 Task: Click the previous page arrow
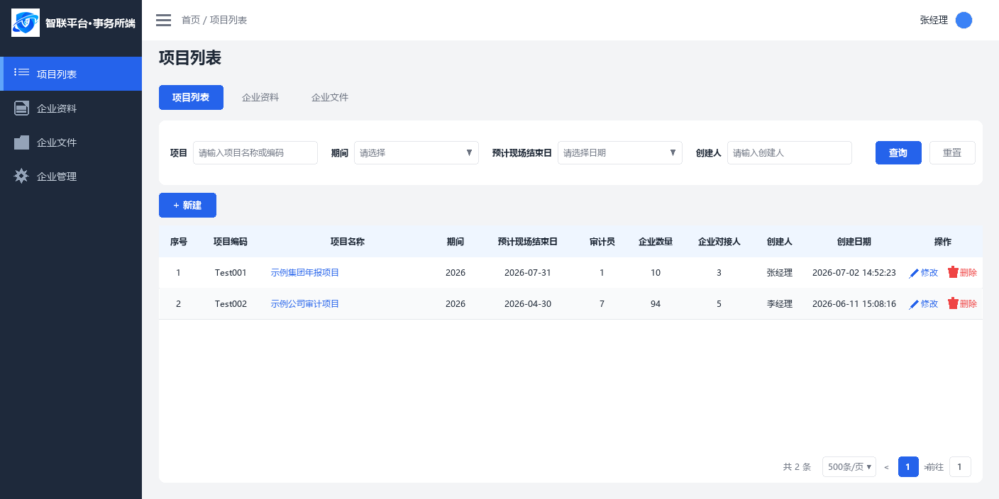point(886,467)
